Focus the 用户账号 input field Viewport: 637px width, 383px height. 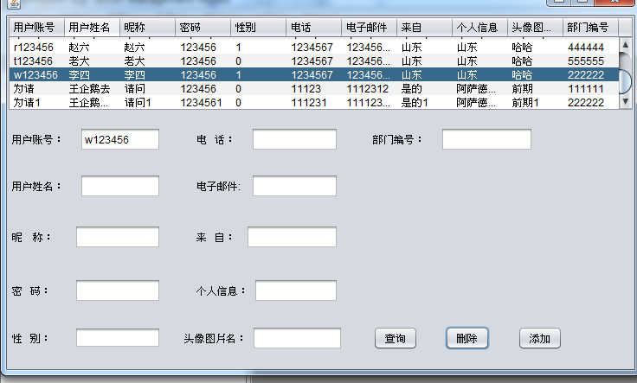119,139
